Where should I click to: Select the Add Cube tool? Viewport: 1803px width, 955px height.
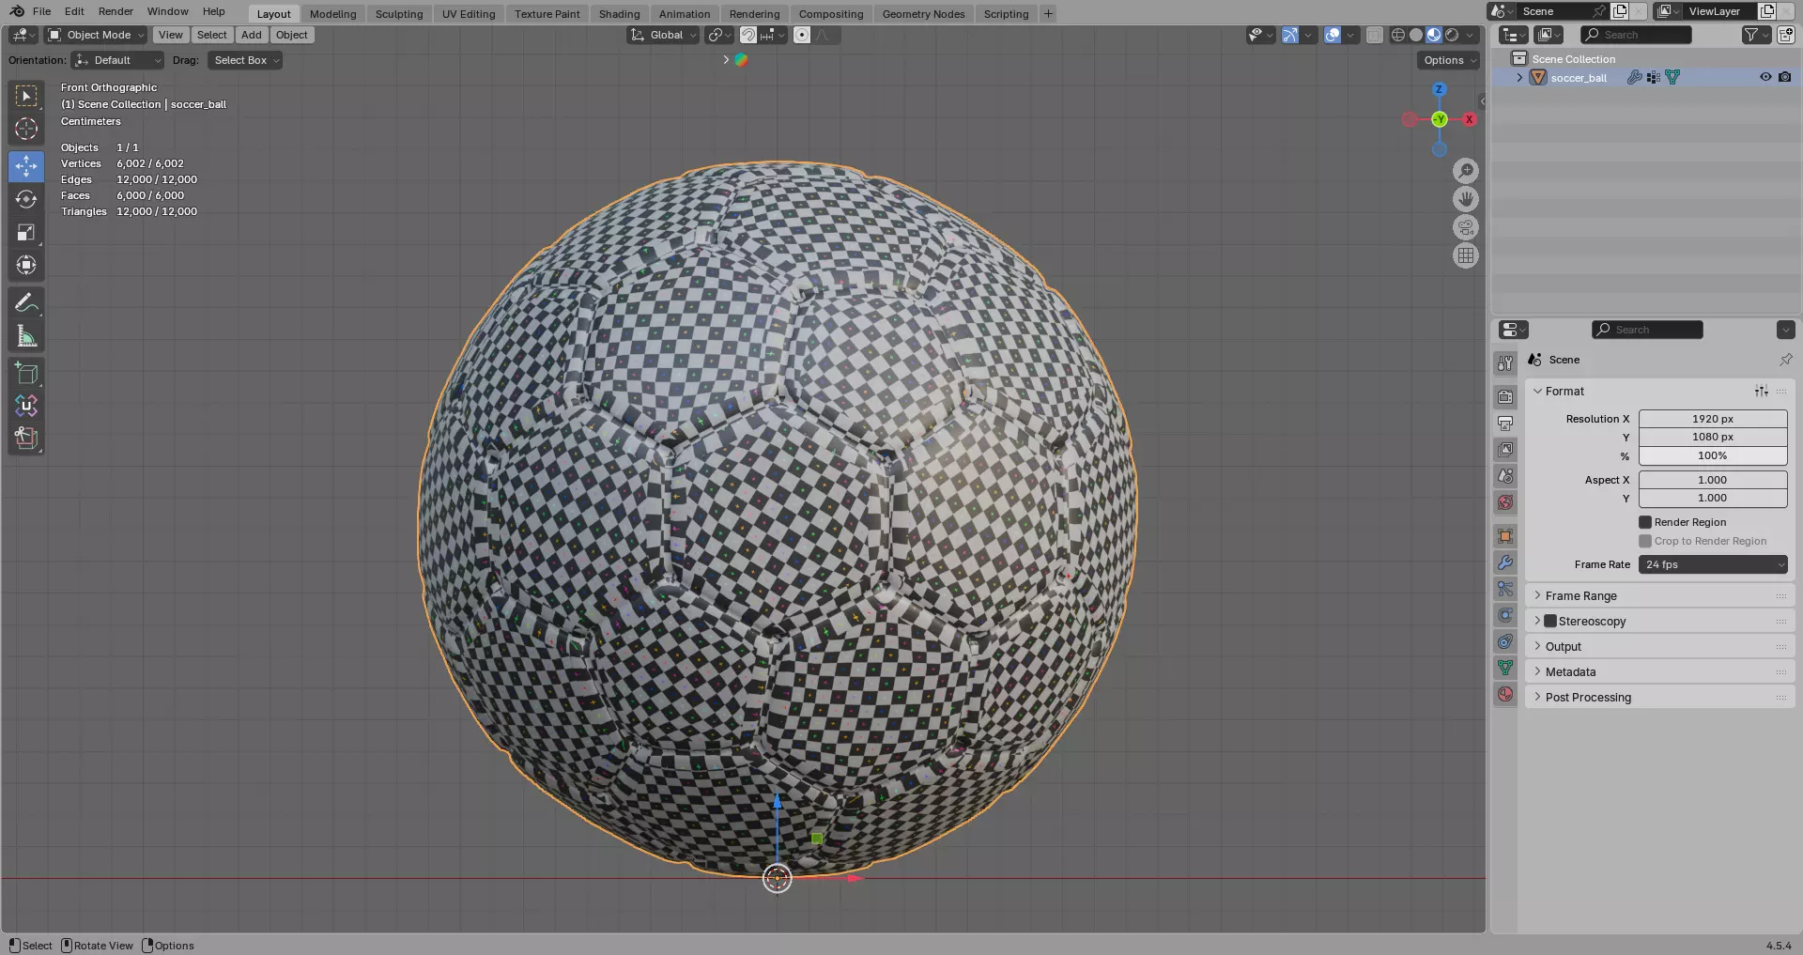tap(26, 374)
